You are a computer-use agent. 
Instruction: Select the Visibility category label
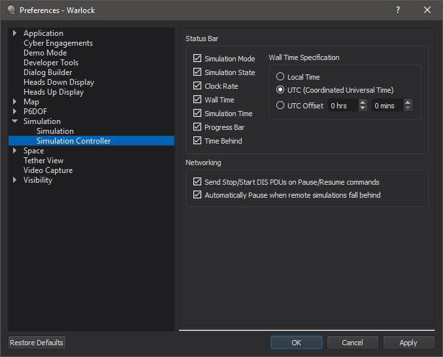pos(38,180)
